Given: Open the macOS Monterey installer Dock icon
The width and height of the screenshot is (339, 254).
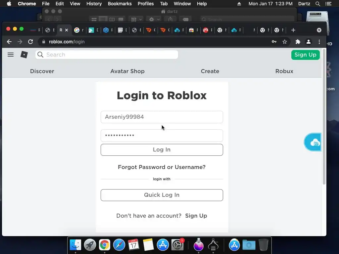Looking at the screenshot, I should [199, 245].
